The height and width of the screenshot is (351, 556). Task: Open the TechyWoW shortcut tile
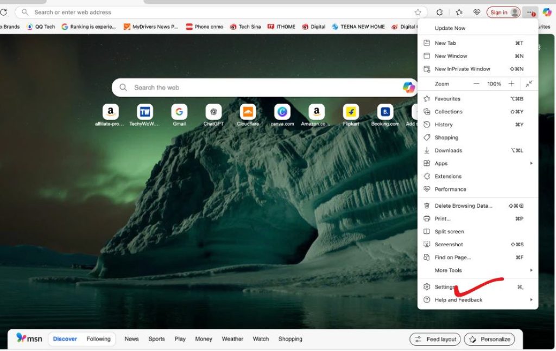[144, 115]
